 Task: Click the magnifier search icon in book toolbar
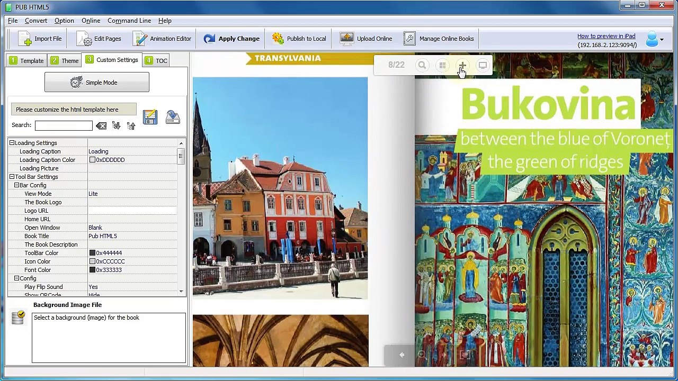pyautogui.click(x=422, y=65)
